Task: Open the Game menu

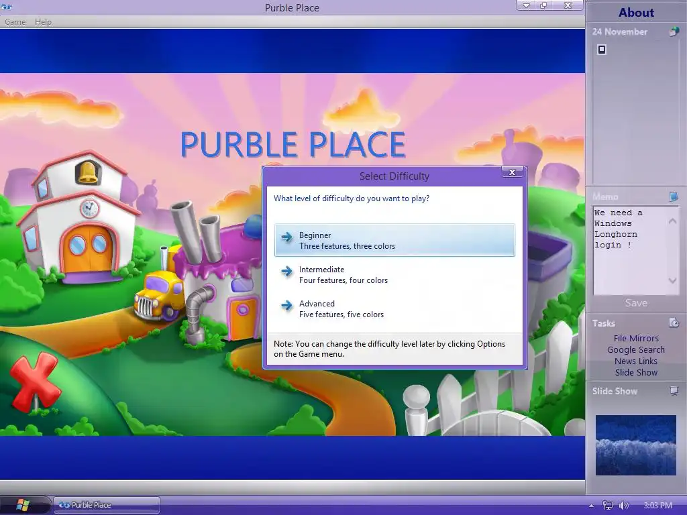Action: (15, 22)
